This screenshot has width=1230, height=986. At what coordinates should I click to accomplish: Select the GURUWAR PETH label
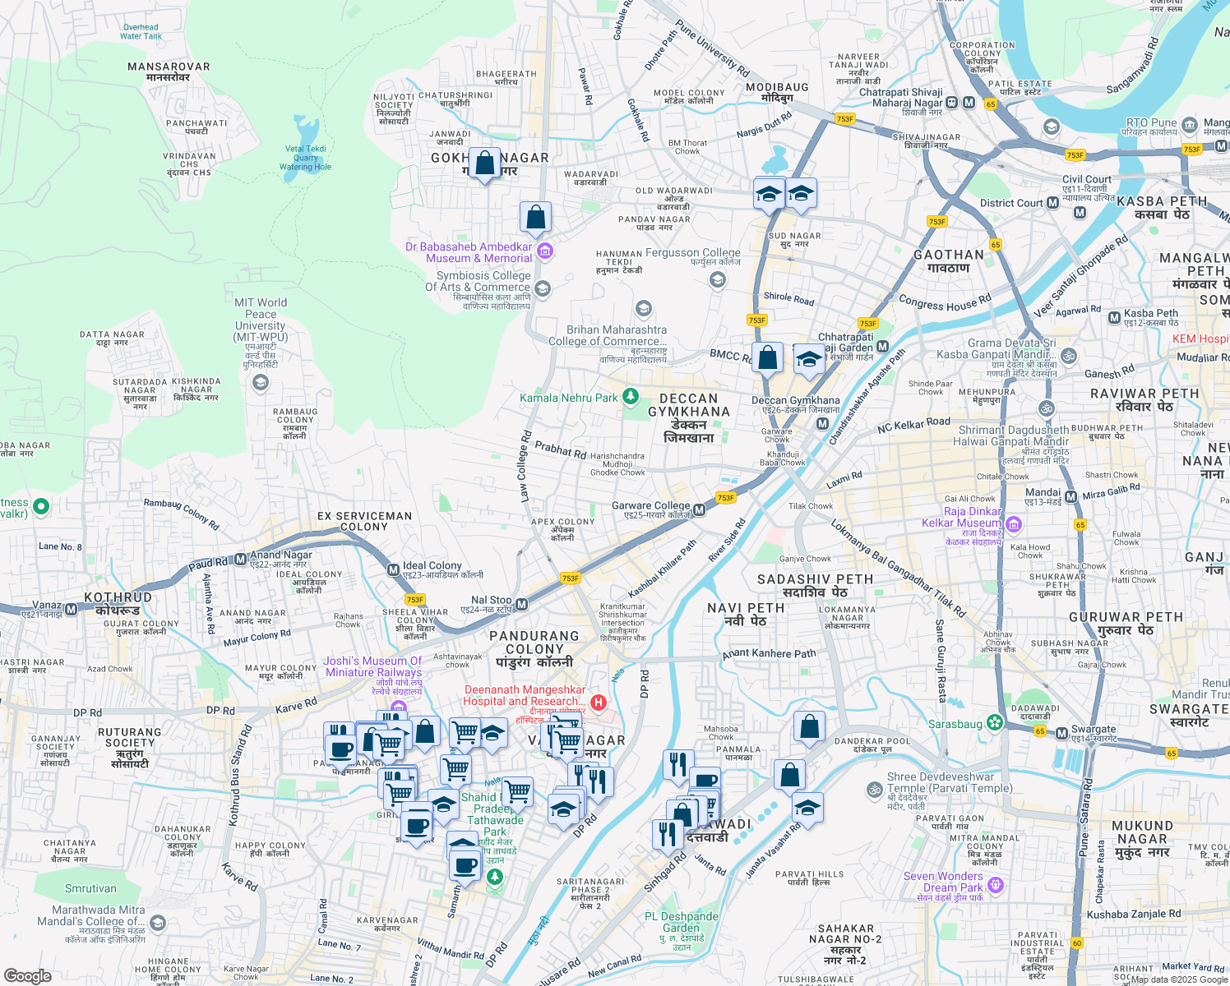1126,617
